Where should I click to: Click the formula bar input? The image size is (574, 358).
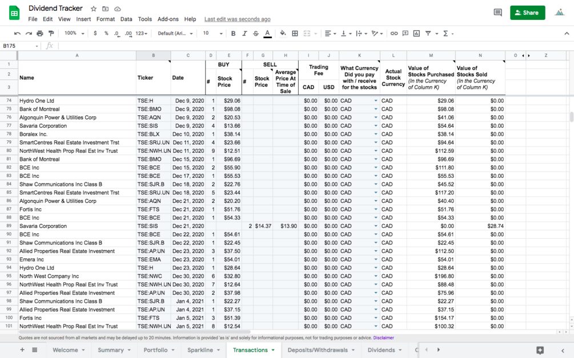click(315, 46)
